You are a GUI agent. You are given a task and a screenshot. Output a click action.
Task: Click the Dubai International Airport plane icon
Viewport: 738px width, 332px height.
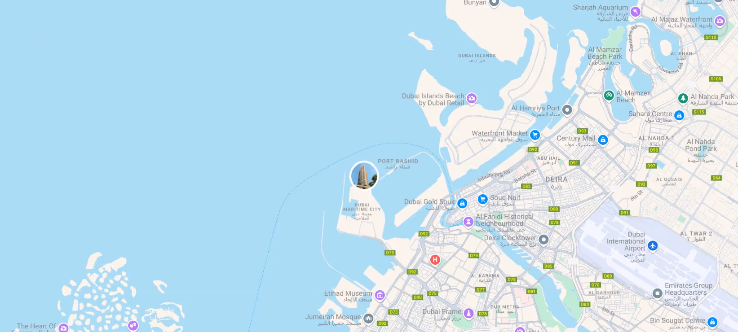pos(653,245)
